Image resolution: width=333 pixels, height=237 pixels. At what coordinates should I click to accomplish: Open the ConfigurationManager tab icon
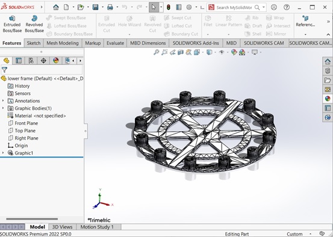click(31, 61)
